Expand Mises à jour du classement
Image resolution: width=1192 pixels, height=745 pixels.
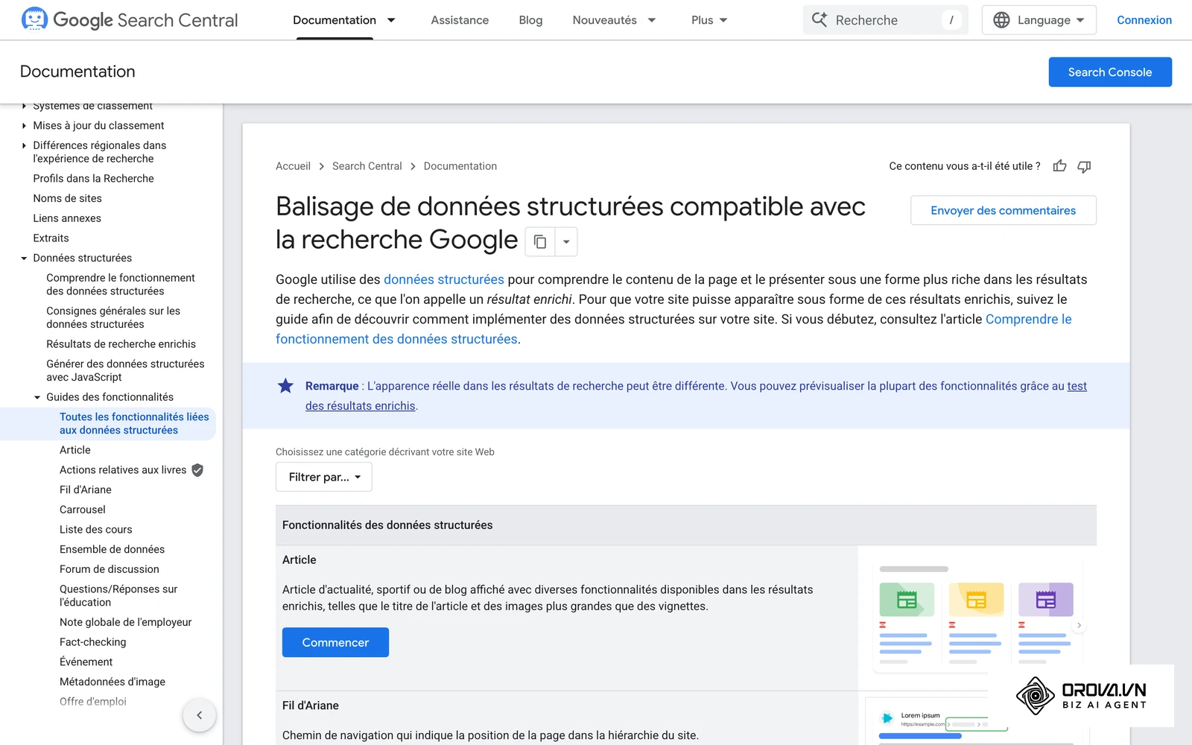coord(24,126)
